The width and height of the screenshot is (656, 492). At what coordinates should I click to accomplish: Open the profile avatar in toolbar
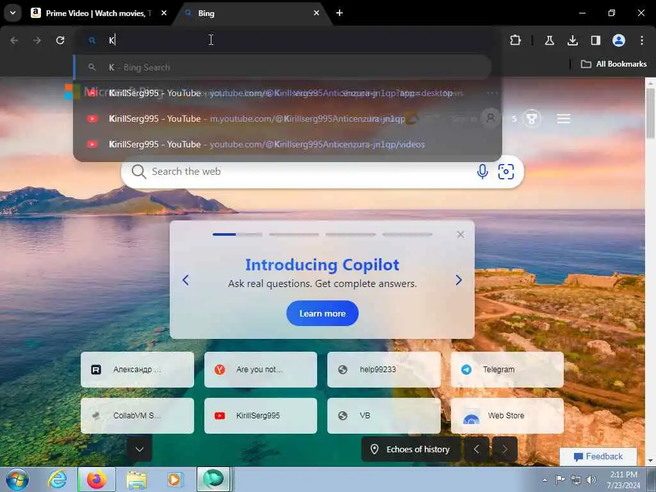click(x=618, y=40)
